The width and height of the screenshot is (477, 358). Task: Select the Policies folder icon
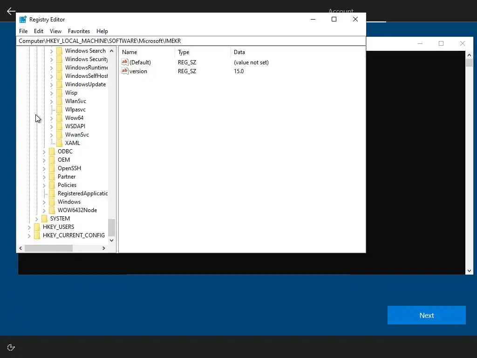[52, 185]
